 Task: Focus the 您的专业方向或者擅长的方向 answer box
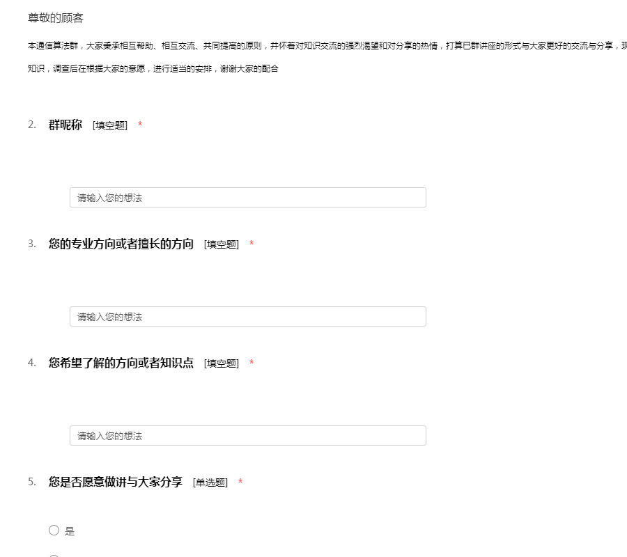point(247,317)
